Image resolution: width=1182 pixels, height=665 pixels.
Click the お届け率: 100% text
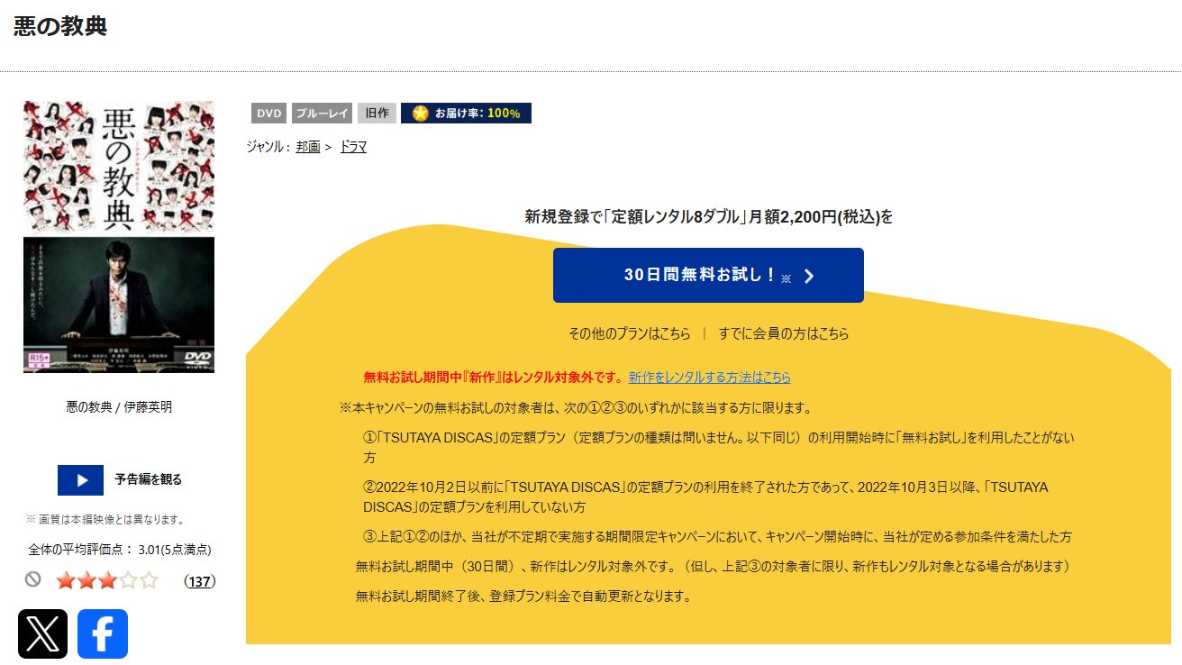click(477, 114)
